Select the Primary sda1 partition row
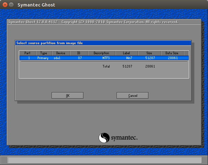This screenshot has width=208, height=165. pyautogui.click(x=104, y=58)
